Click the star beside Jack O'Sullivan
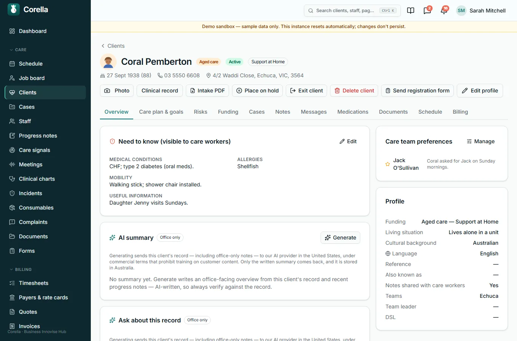517x341 pixels. pos(388,164)
